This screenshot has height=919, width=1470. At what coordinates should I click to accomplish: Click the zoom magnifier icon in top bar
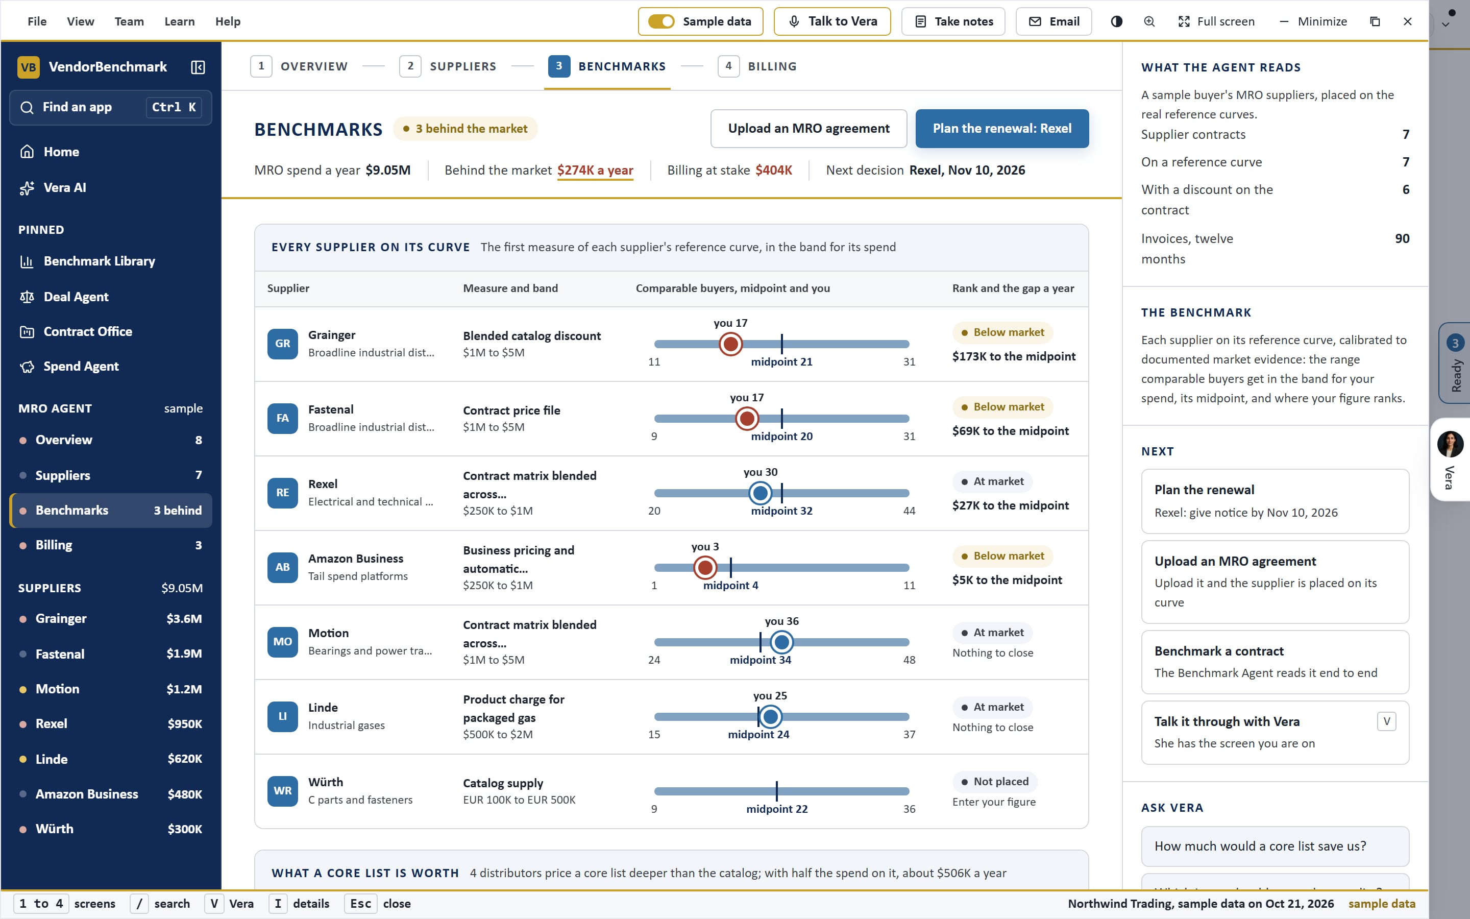coord(1149,21)
